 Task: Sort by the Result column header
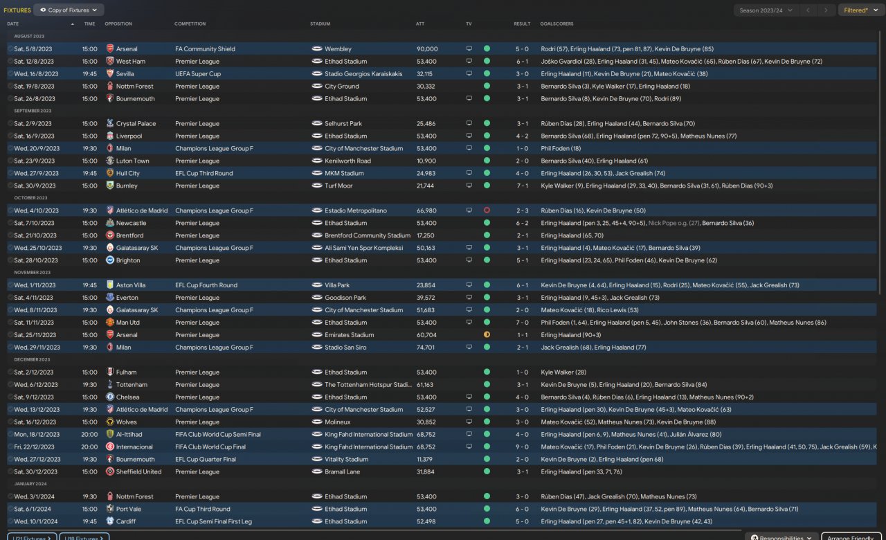pos(522,24)
